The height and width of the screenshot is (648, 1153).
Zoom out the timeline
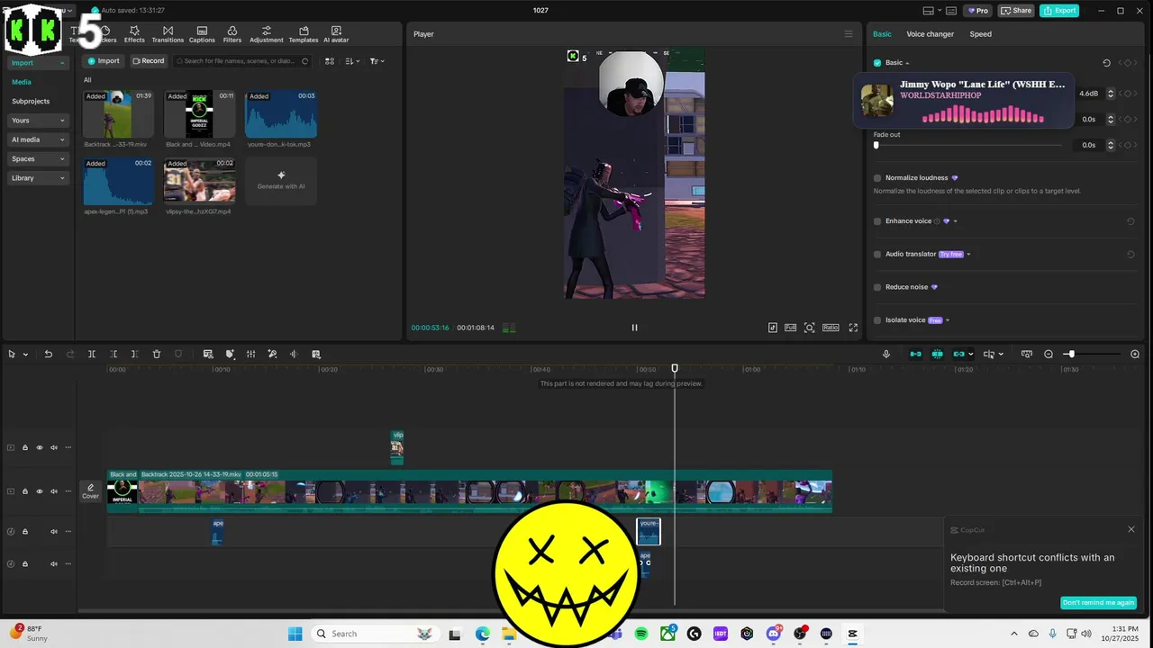click(x=1049, y=354)
